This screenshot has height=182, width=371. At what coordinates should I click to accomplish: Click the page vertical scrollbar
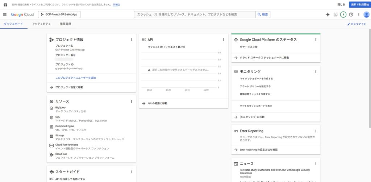[x=370, y=78]
